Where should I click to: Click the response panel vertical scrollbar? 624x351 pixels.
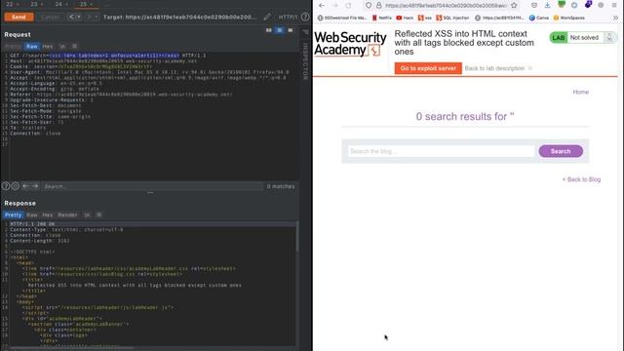tap(297, 237)
